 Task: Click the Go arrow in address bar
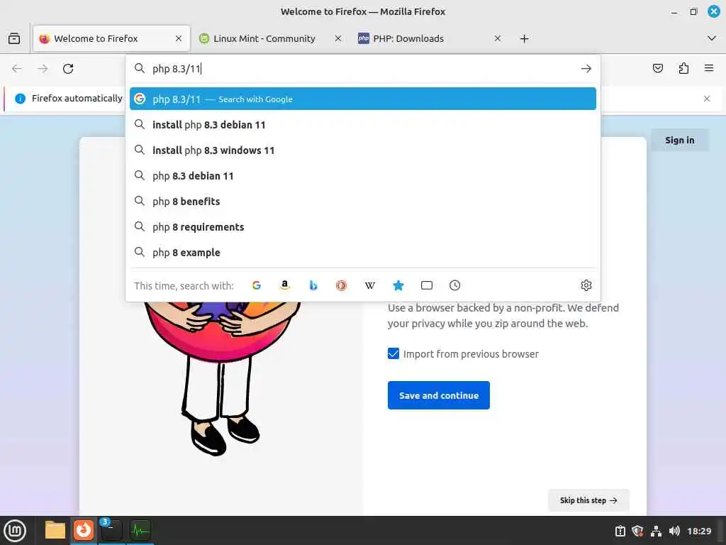tap(586, 69)
